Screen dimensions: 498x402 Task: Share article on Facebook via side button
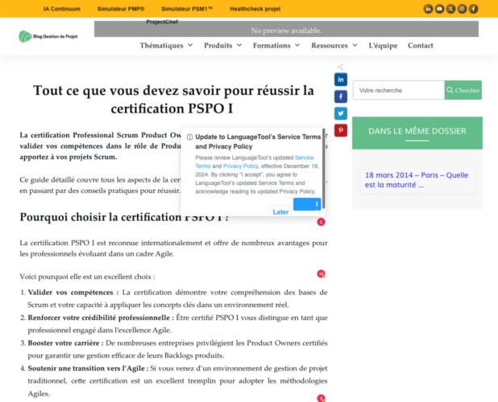coord(341,96)
